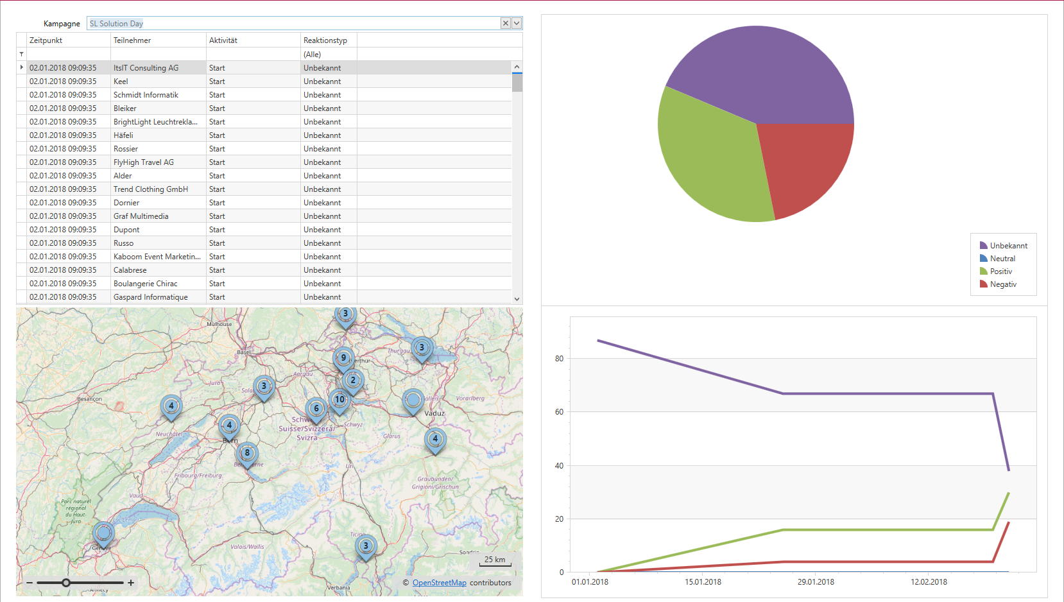Click the map cluster pin labeled 2
Image resolution: width=1064 pixels, height=602 pixels.
coord(353,381)
